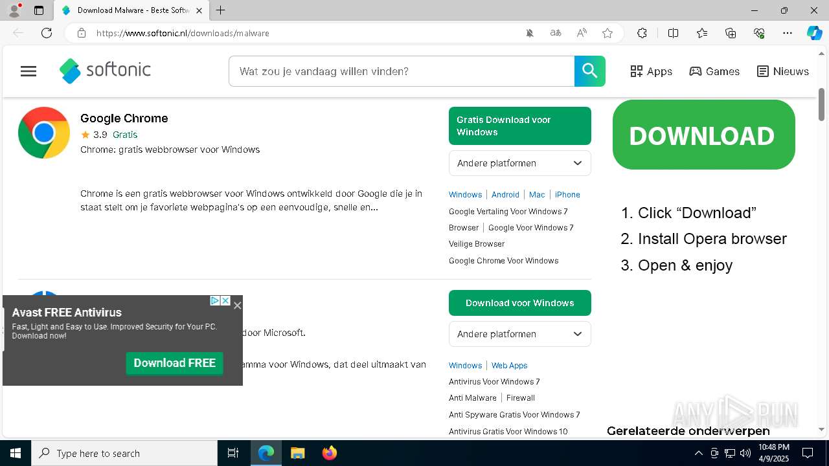Launch Firefox from taskbar

(330, 453)
